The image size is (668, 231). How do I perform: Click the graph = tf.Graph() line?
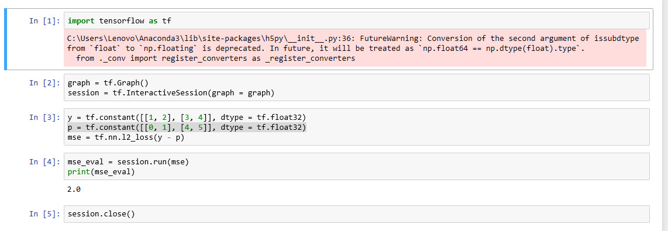tap(108, 82)
